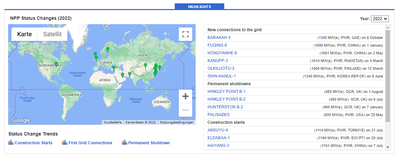Viewport: 399px width, 160px height.
Task: Click the chart icon beside First Grid Connections
Action: [65, 143]
